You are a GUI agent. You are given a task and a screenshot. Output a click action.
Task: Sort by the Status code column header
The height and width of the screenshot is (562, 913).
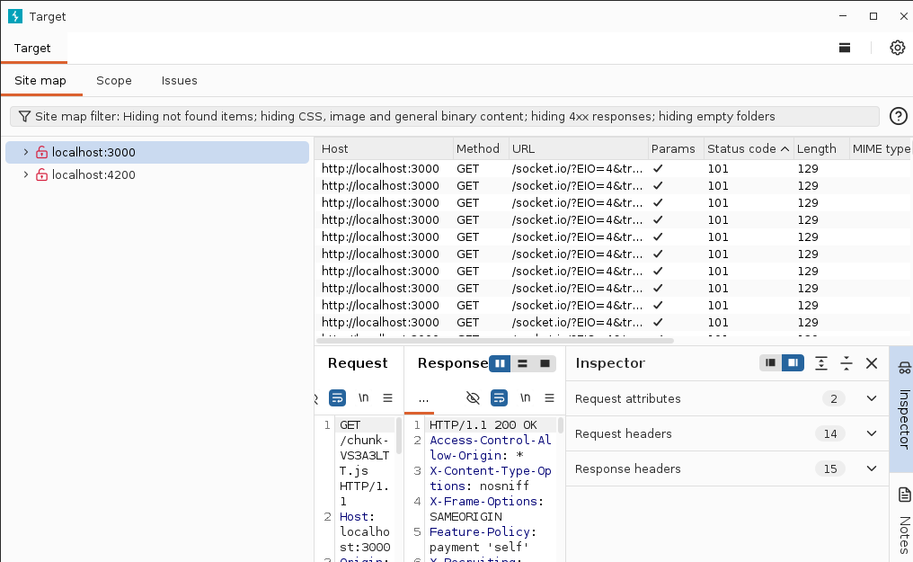749,149
